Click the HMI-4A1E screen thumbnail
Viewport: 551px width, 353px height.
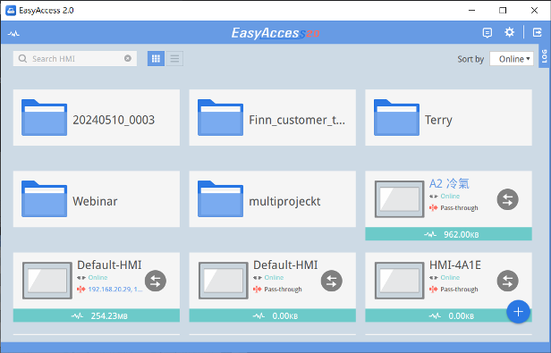click(399, 281)
